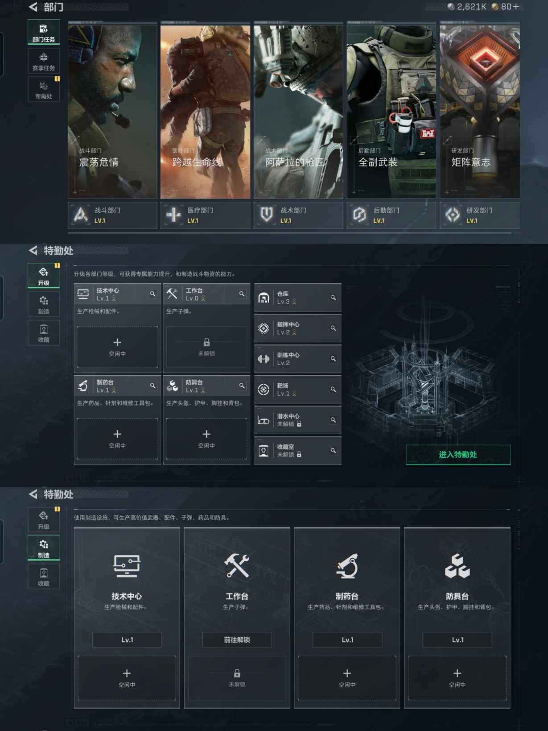Image resolution: width=548 pixels, height=731 pixels.
Task: Click the upgrade chevrons beside 仓库 Lv.3
Action: click(294, 302)
